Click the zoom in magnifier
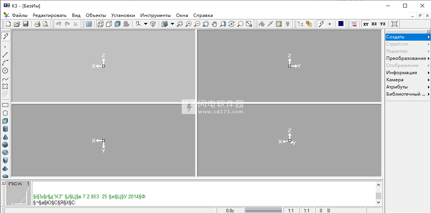Viewport: 431px width, 213px height. 188,24
